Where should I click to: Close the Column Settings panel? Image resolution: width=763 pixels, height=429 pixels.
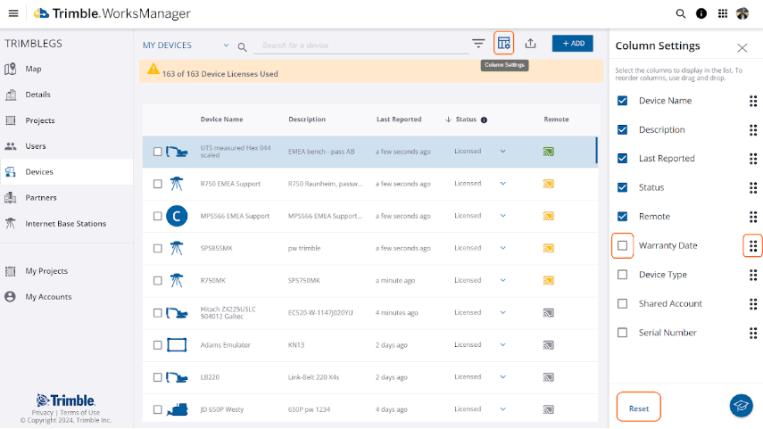742,47
